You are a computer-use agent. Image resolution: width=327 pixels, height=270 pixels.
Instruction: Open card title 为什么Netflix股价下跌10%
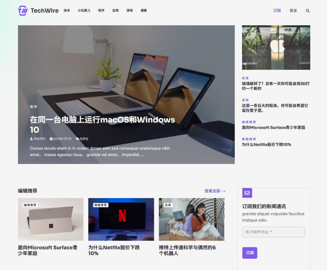coord(114,251)
